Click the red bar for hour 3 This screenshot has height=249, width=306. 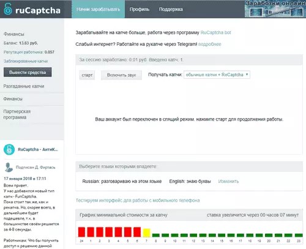pos(109,232)
